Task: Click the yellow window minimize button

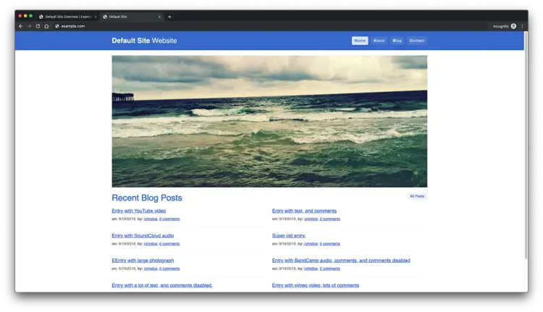Action: coord(25,16)
